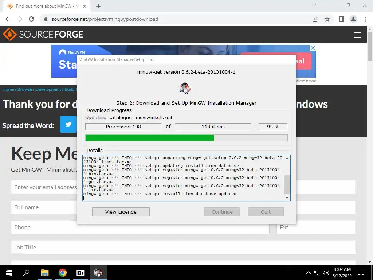Image resolution: width=373 pixels, height=280 pixels.
Task: Click the Quit button
Action: (x=266, y=212)
